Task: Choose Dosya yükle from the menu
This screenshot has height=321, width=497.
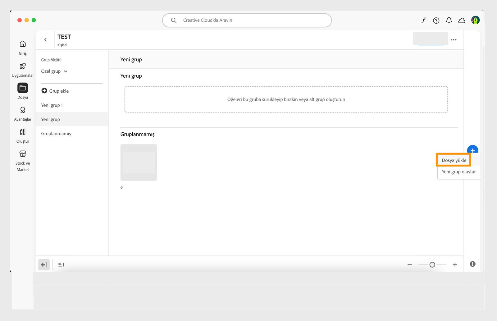Action: (454, 160)
